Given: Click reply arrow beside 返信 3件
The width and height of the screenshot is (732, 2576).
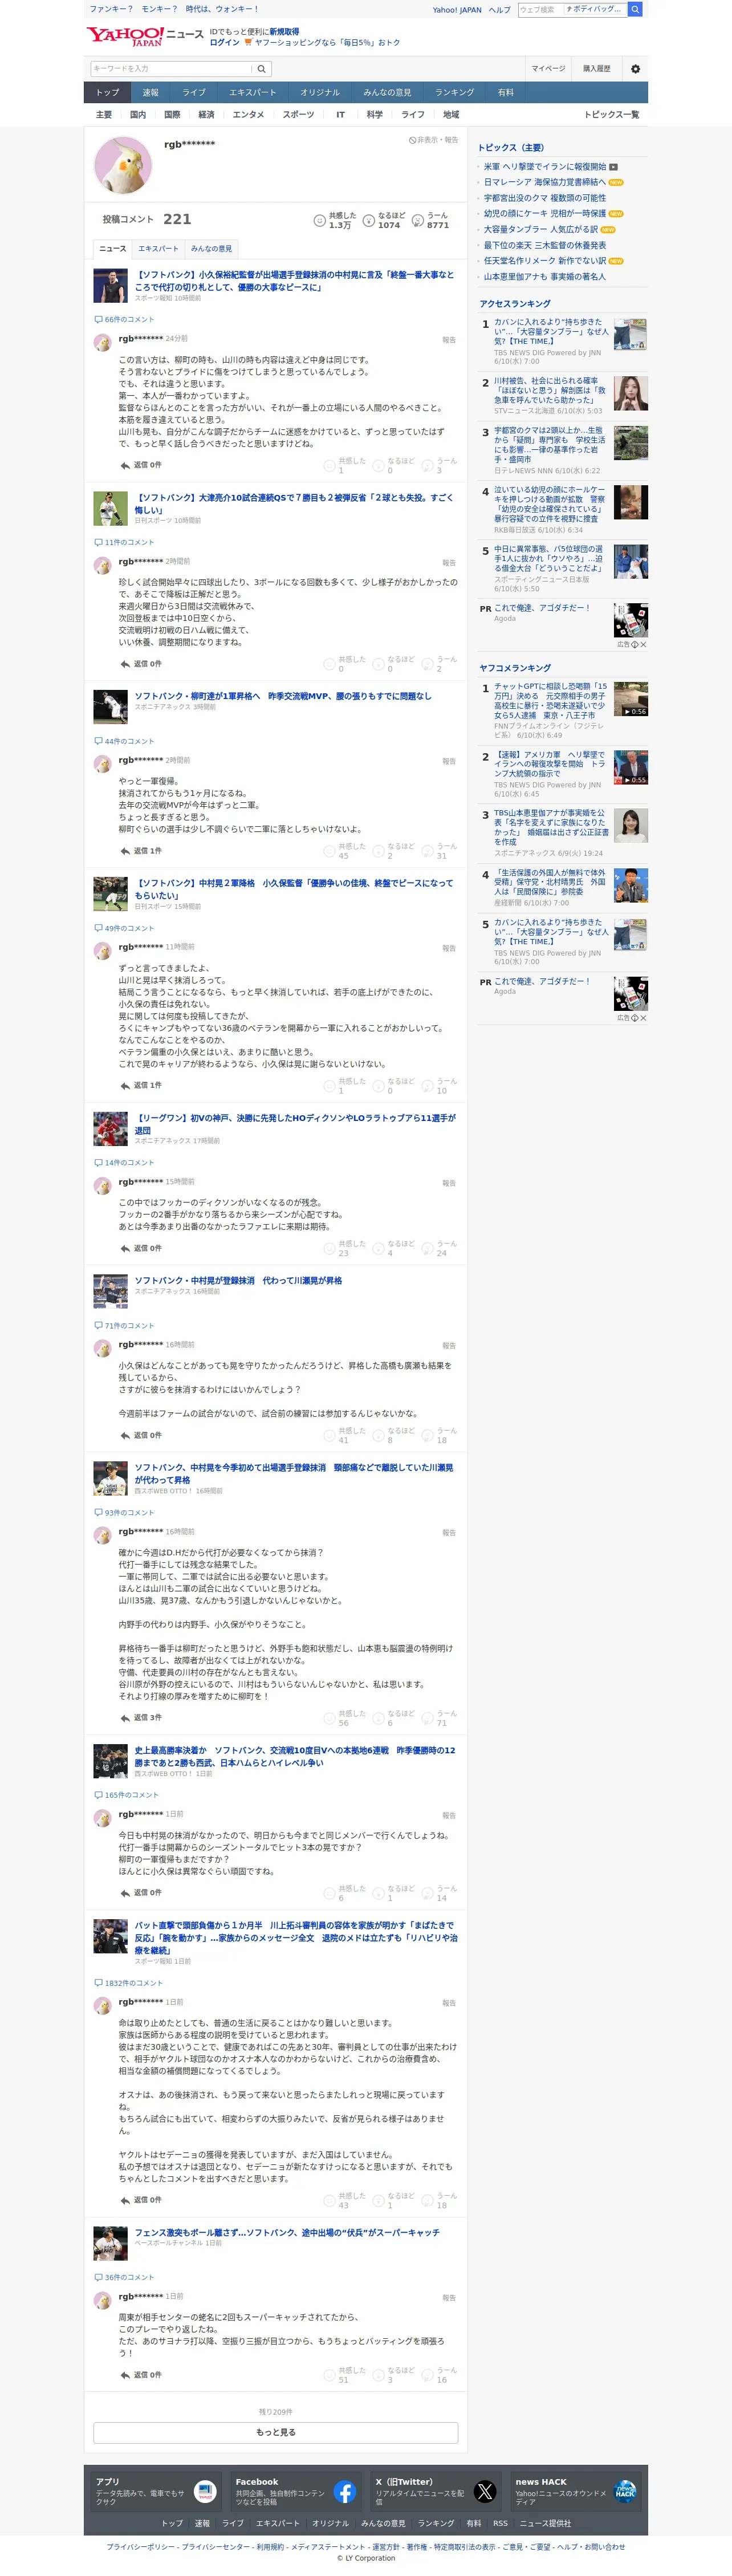Looking at the screenshot, I should (125, 1718).
